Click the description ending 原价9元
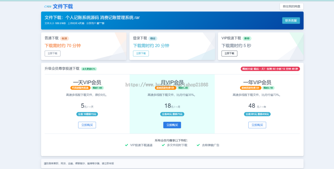The height and width of the screenshot is (169, 334). coord(87,95)
